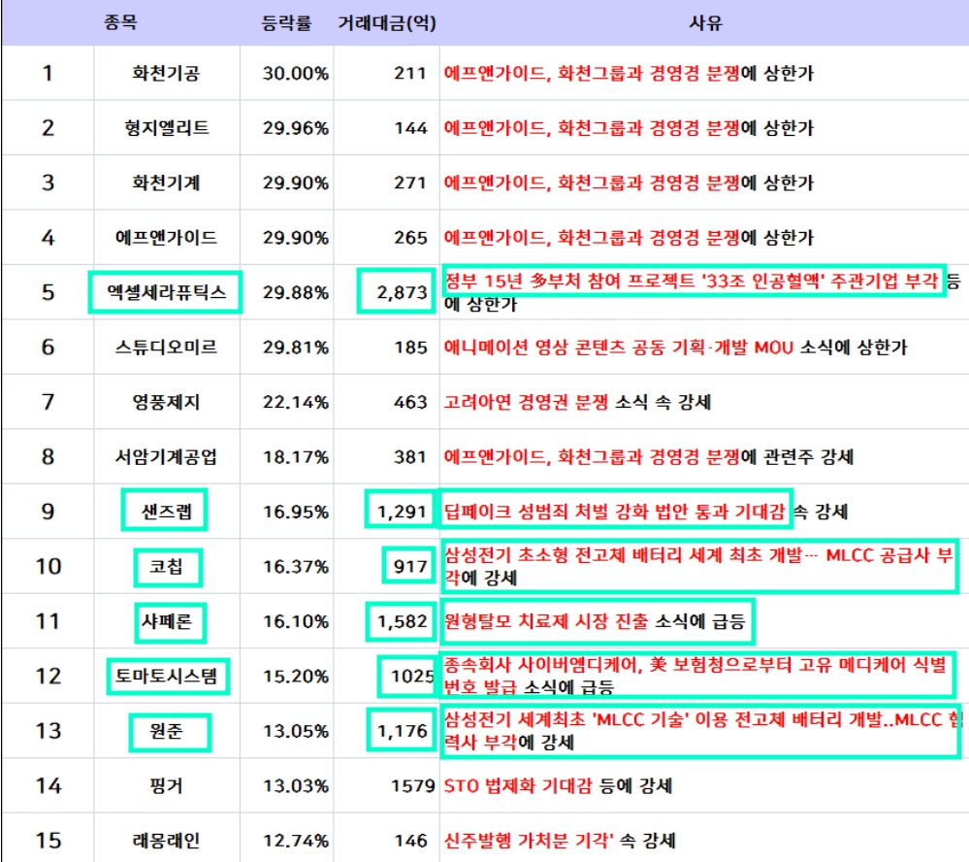Click the 16.10% change rate cell
The height and width of the screenshot is (862, 969).
[x=296, y=621]
